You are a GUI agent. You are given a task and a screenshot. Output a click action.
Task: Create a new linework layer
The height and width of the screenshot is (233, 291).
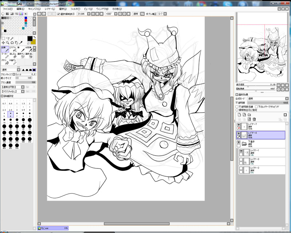pos(244,115)
